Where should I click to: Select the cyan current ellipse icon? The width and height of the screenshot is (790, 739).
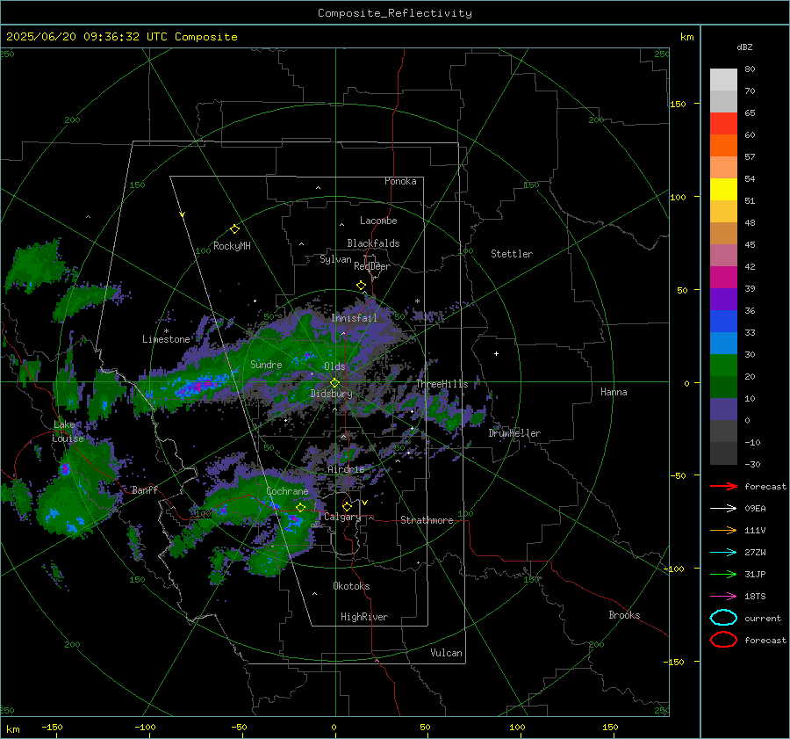(x=723, y=618)
